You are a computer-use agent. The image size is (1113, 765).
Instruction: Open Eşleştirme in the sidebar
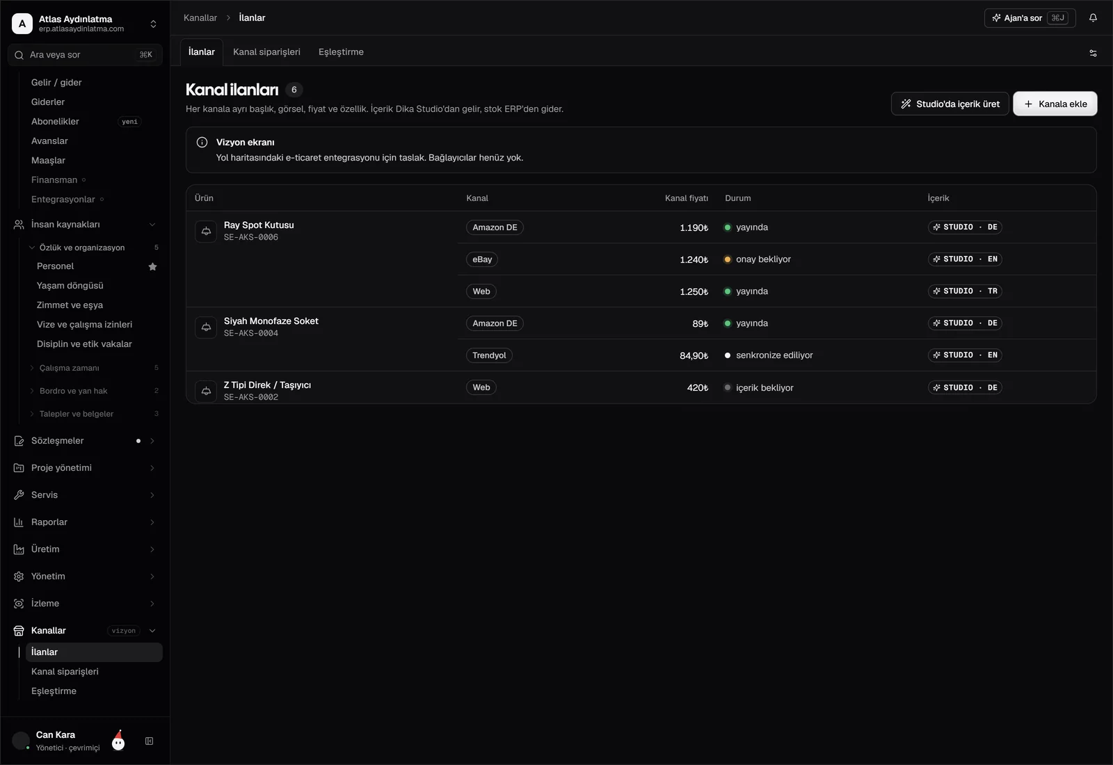click(x=94, y=691)
